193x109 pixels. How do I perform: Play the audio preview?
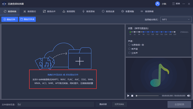click(x=128, y=96)
